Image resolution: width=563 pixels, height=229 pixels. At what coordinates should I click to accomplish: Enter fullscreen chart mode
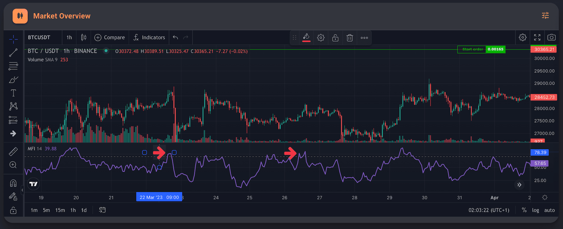point(537,38)
